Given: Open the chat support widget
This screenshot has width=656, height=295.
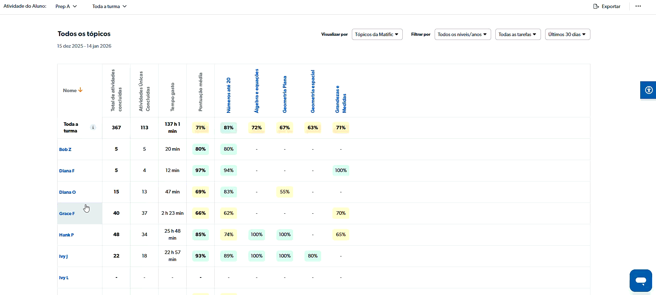Looking at the screenshot, I should click(x=641, y=280).
